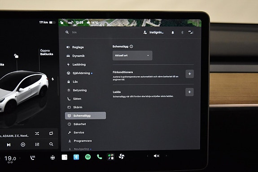Open the driver profile Inställningar
Screen dimensions: 258x172
153,32
